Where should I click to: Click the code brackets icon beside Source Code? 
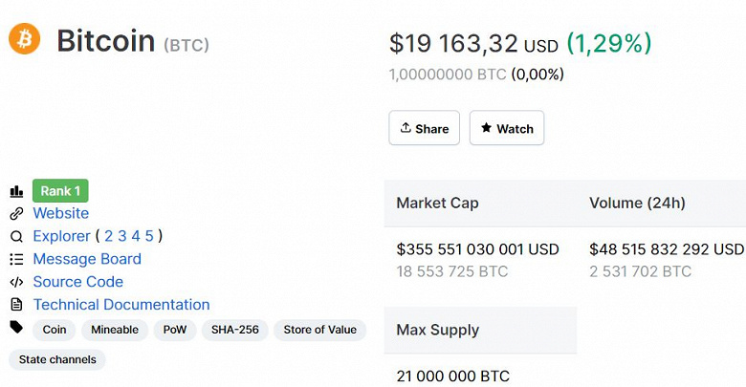point(16,282)
